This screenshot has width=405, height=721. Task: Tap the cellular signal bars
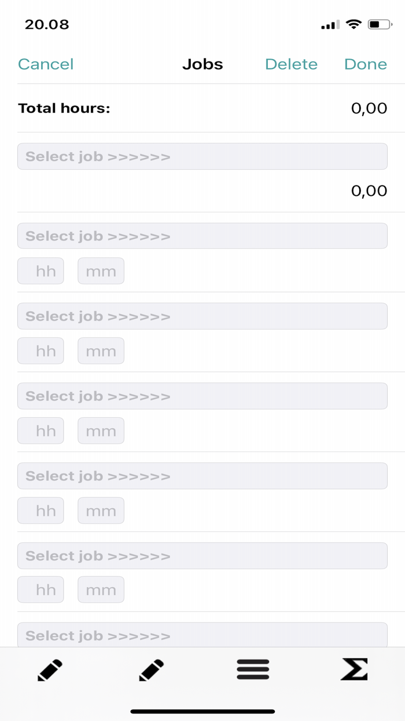tap(329, 24)
